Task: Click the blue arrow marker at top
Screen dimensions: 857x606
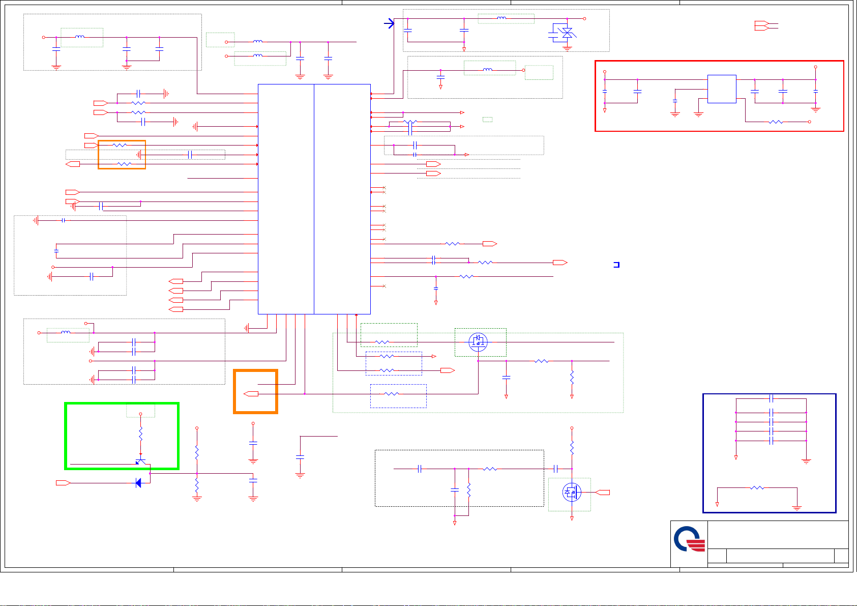Action: click(x=389, y=23)
